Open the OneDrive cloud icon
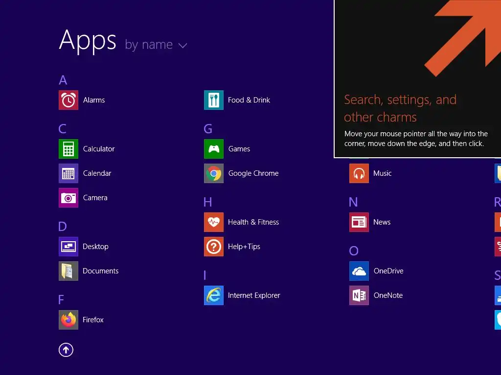This screenshot has height=375, width=501. tap(359, 271)
